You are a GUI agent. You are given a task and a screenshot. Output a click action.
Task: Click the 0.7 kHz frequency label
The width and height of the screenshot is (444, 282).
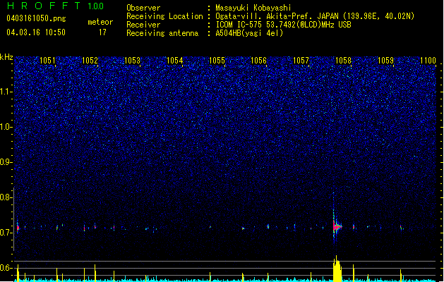point(6,233)
